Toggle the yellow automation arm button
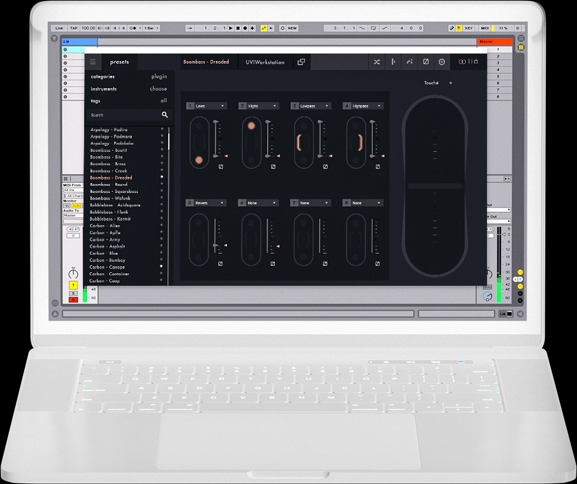This screenshot has height=484, width=577. [x=264, y=28]
